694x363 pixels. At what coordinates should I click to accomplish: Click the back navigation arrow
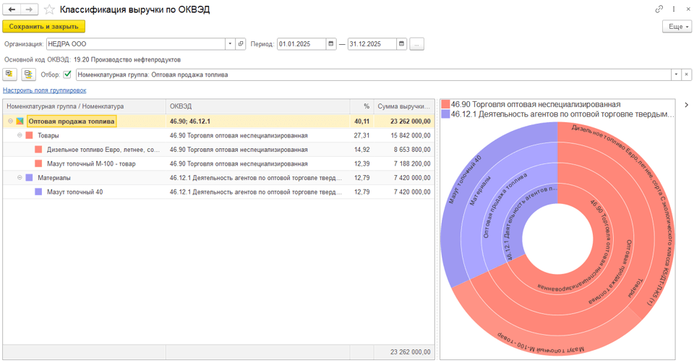click(x=12, y=9)
